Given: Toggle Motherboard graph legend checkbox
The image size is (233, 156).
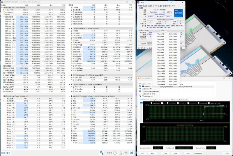Looking at the screenshot, I should (151, 103).
